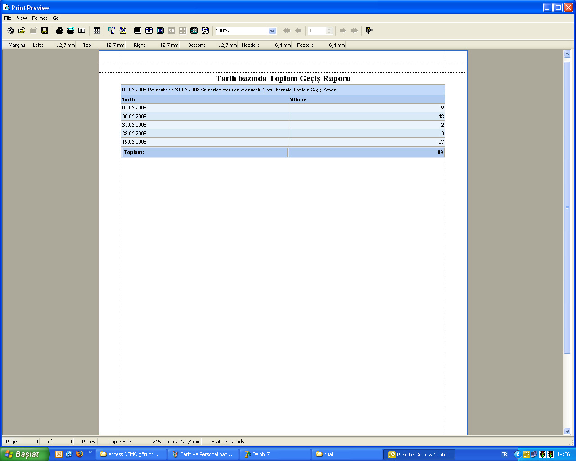The image size is (576, 461).
Task: Open the Go menu
Action: [x=56, y=18]
